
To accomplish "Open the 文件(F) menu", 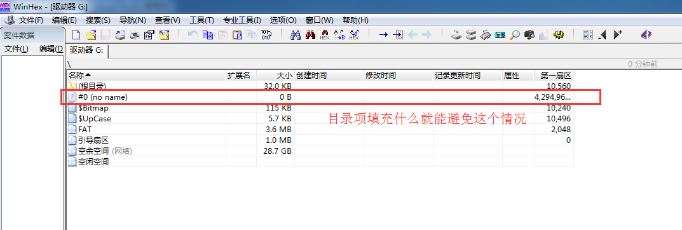I will pyautogui.click(x=31, y=20).
